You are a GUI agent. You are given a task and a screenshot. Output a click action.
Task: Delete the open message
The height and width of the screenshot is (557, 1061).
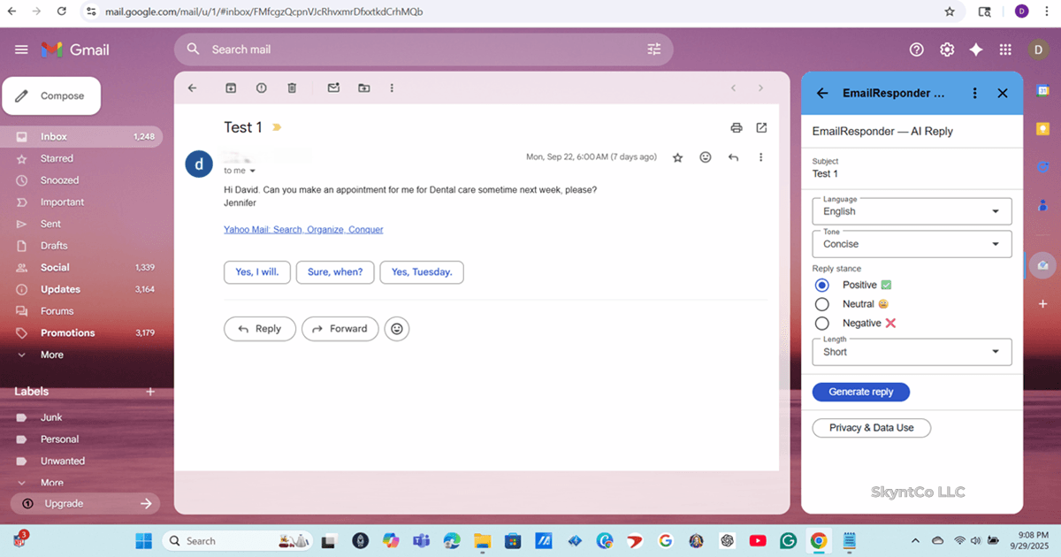292,88
